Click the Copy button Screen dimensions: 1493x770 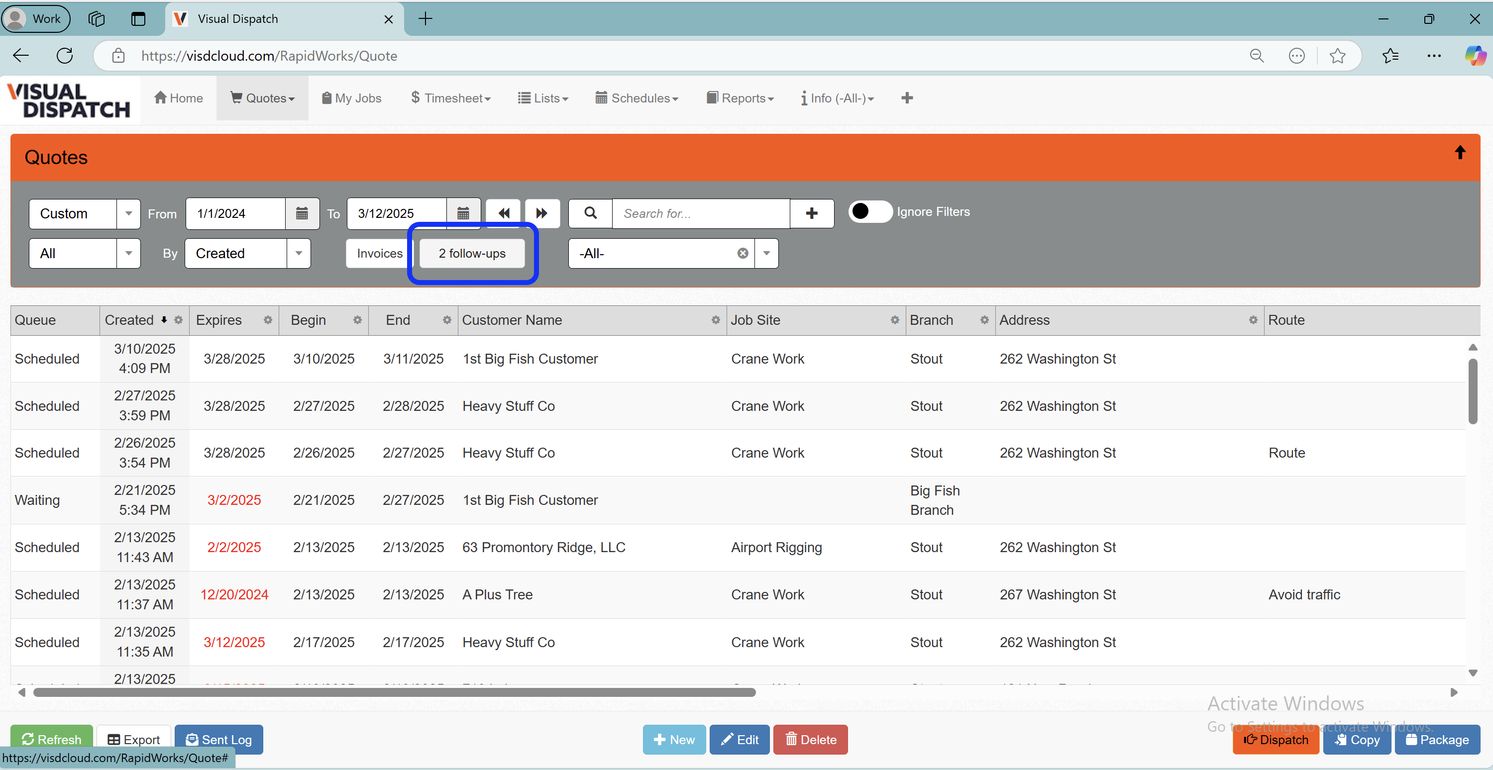1357,739
